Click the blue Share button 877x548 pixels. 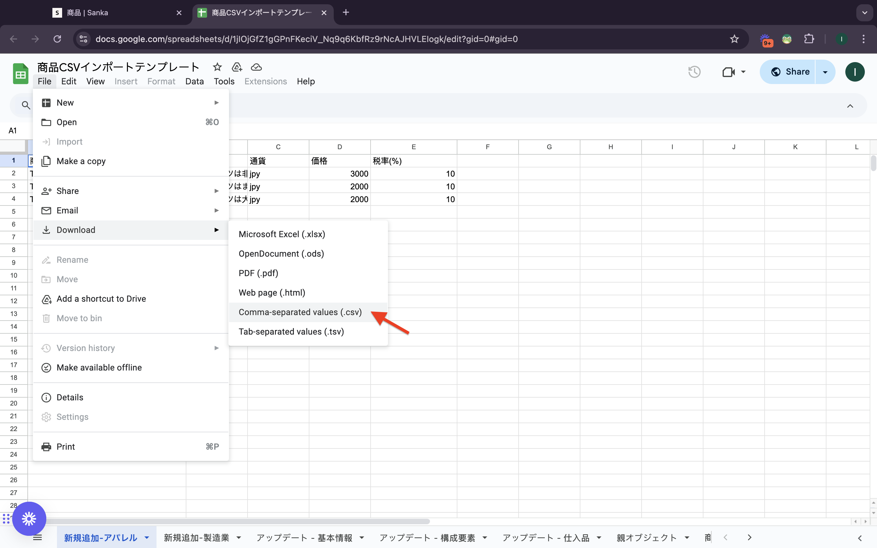pos(790,72)
